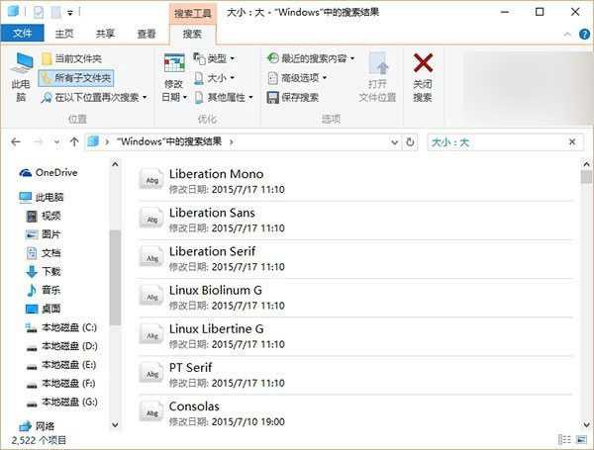Select Local Disk (D:) in the sidebar
594x450 pixels.
click(61, 346)
